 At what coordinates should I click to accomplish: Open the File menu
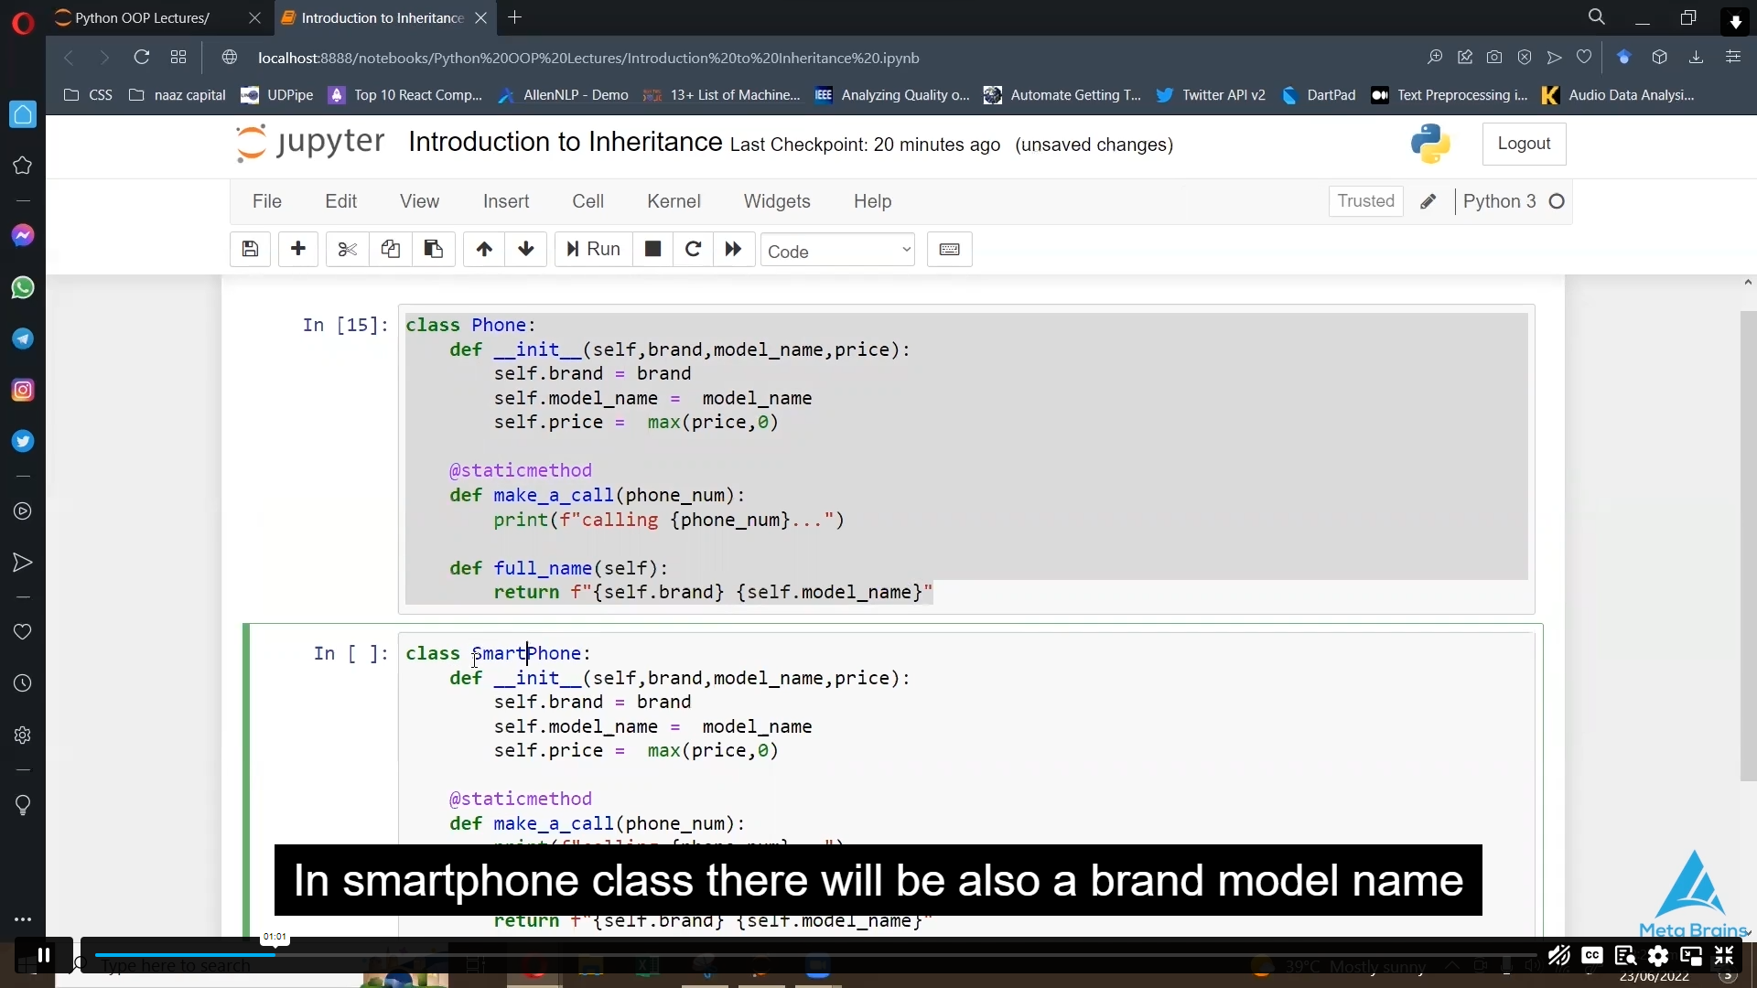266,201
